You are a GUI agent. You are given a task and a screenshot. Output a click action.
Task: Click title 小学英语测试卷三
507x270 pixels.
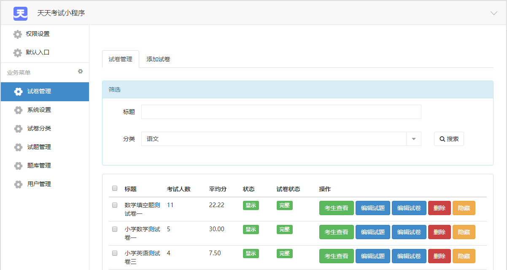coord(142,257)
